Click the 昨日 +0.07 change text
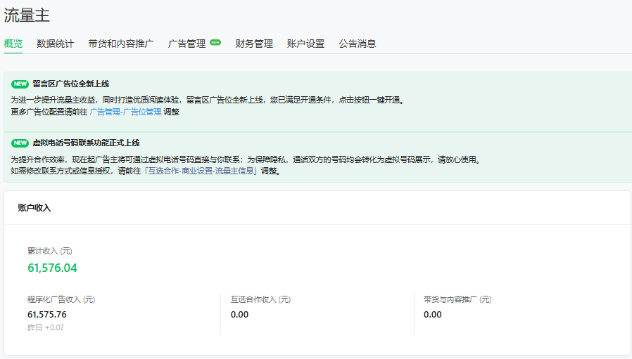Screen dimensions: 632x359 (46, 327)
